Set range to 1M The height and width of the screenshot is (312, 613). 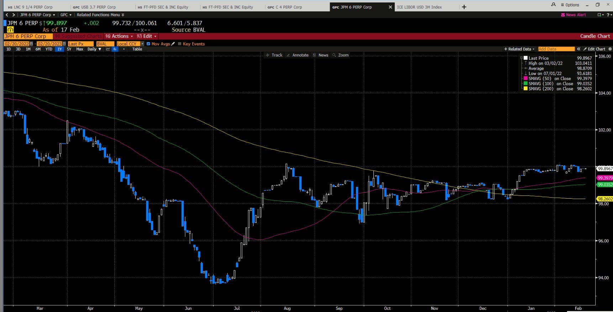(x=28, y=49)
